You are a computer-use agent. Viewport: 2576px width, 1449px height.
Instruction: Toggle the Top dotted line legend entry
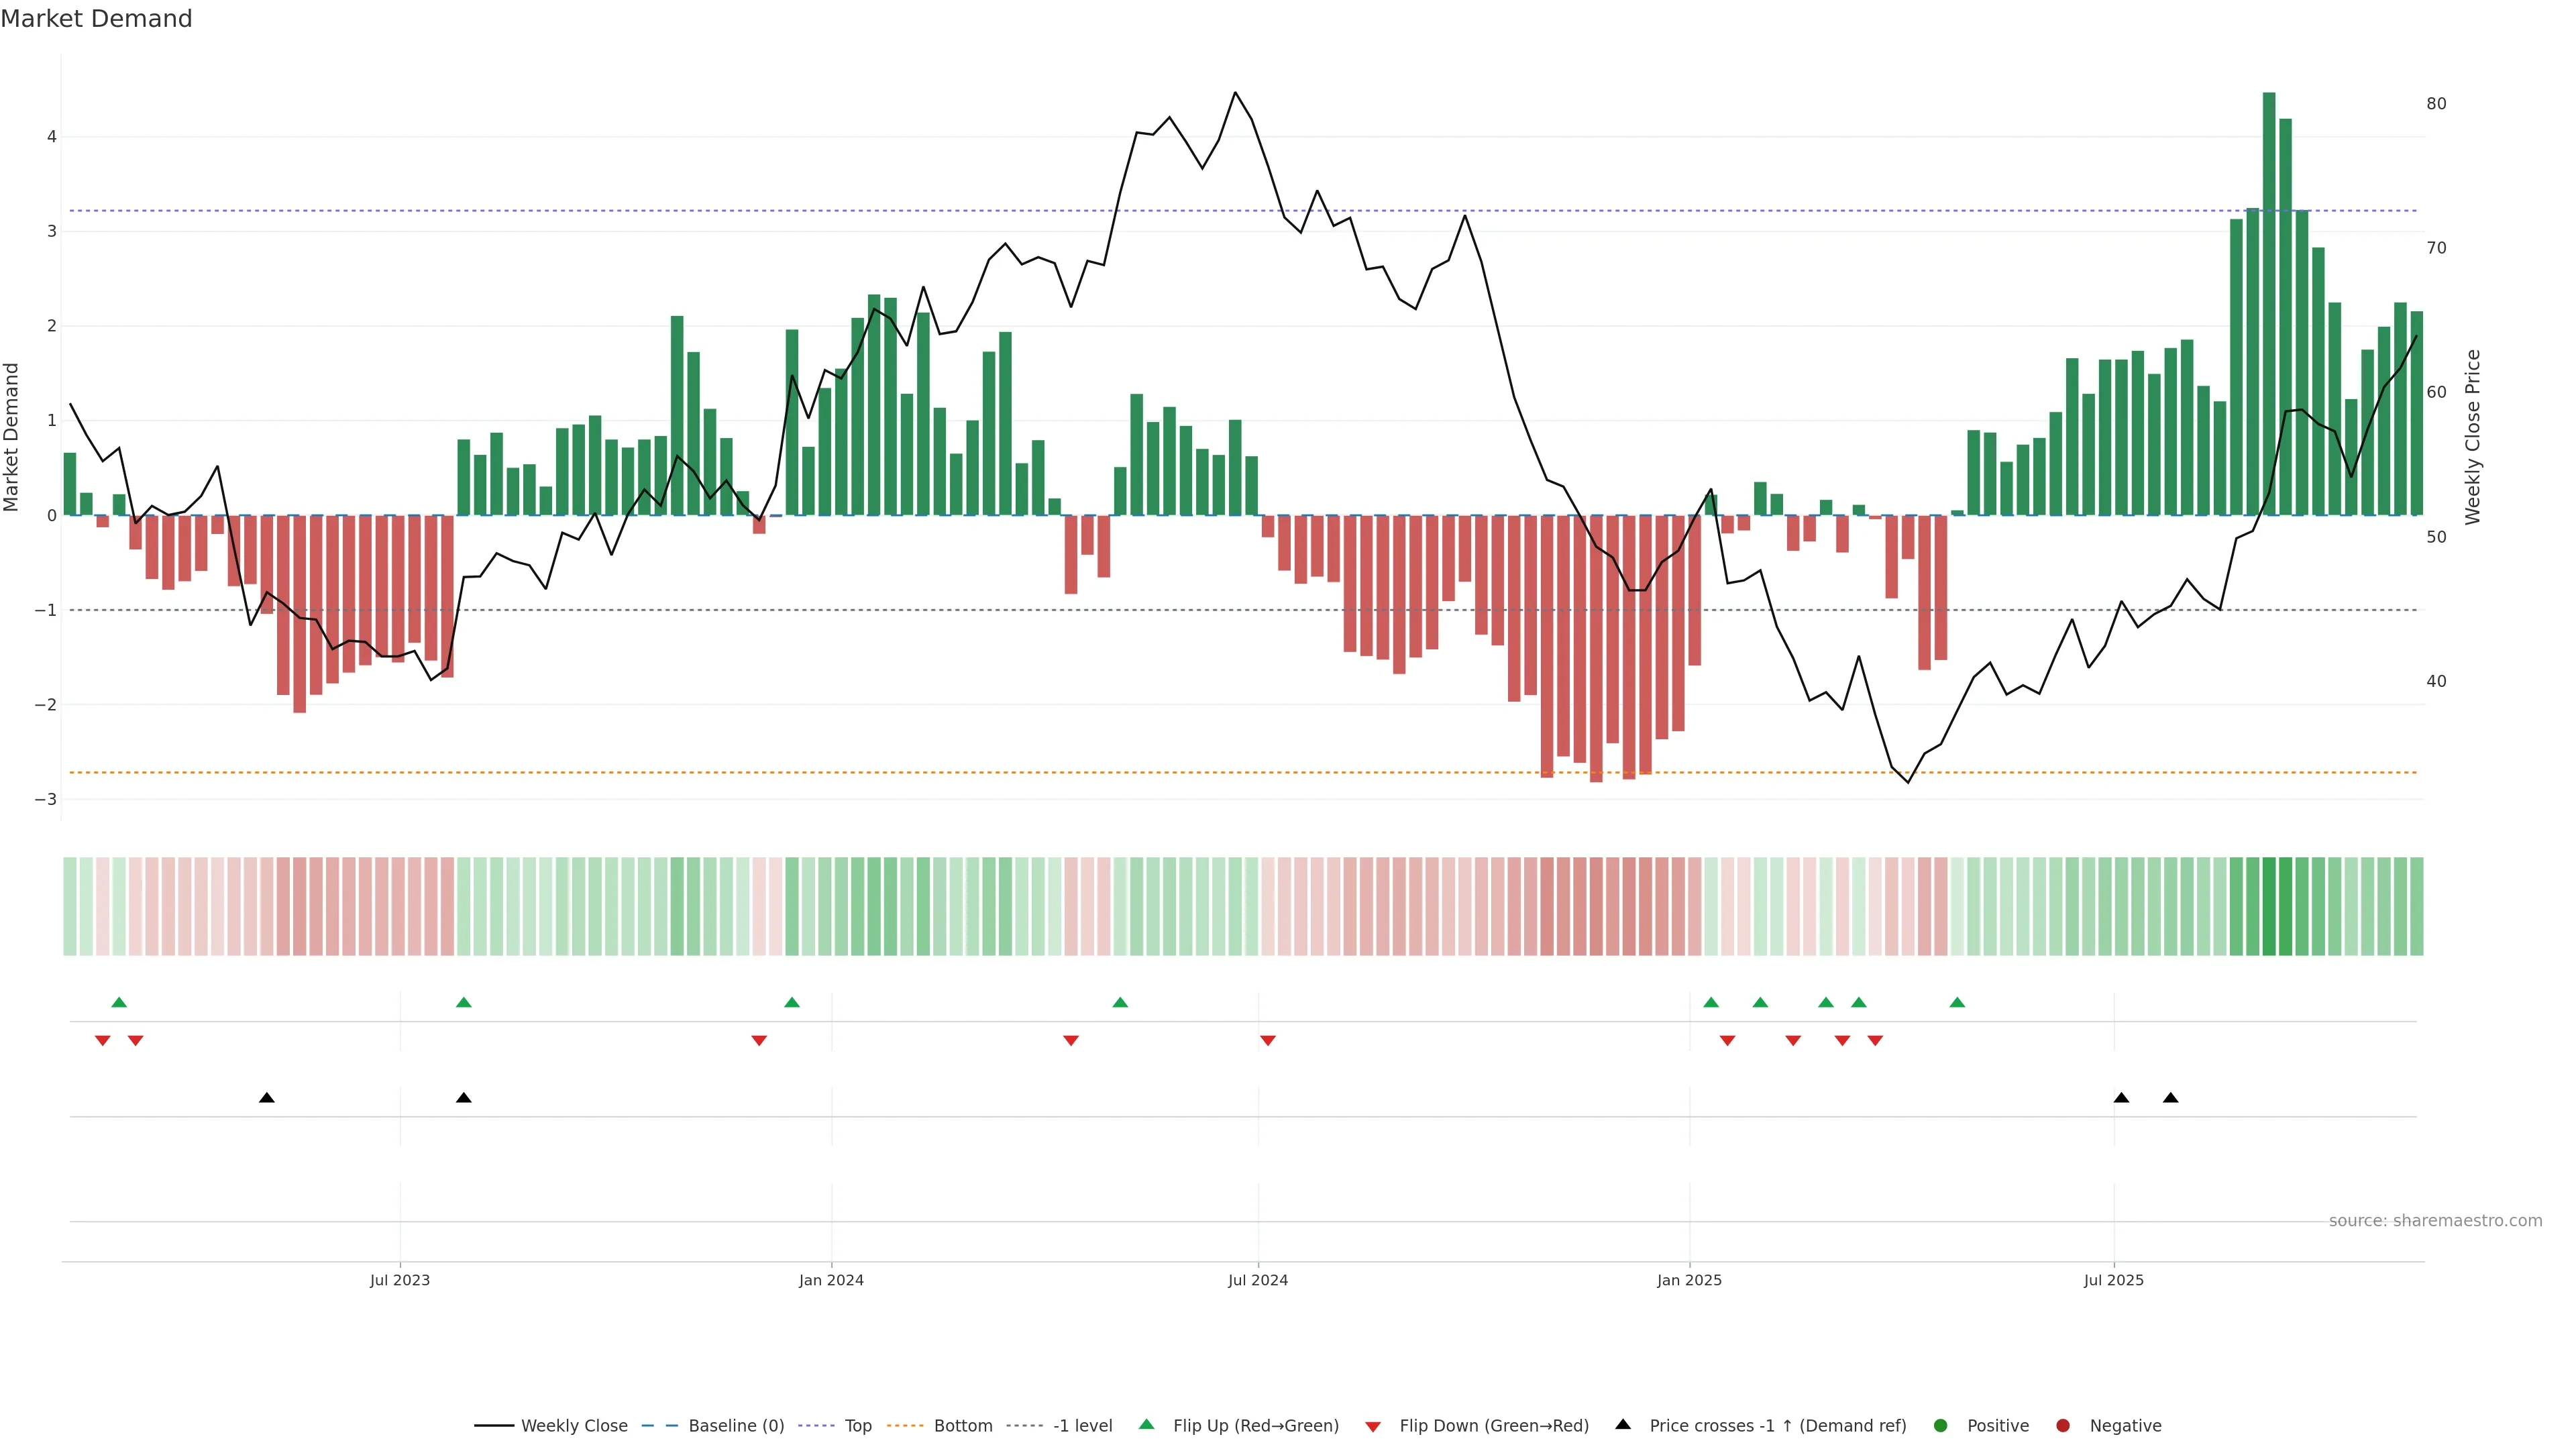pos(857,1426)
